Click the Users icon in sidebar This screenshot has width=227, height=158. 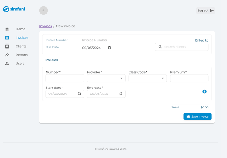[7, 64]
